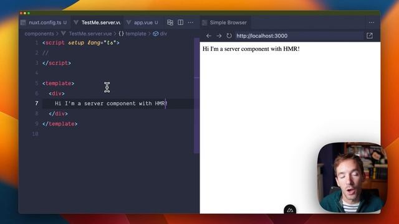
Task: Open the app.vue tab
Action: [143, 22]
